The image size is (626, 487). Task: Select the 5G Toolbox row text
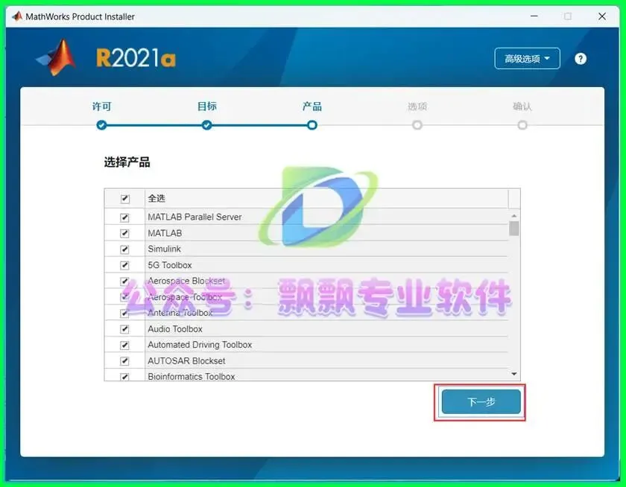pyautogui.click(x=170, y=265)
